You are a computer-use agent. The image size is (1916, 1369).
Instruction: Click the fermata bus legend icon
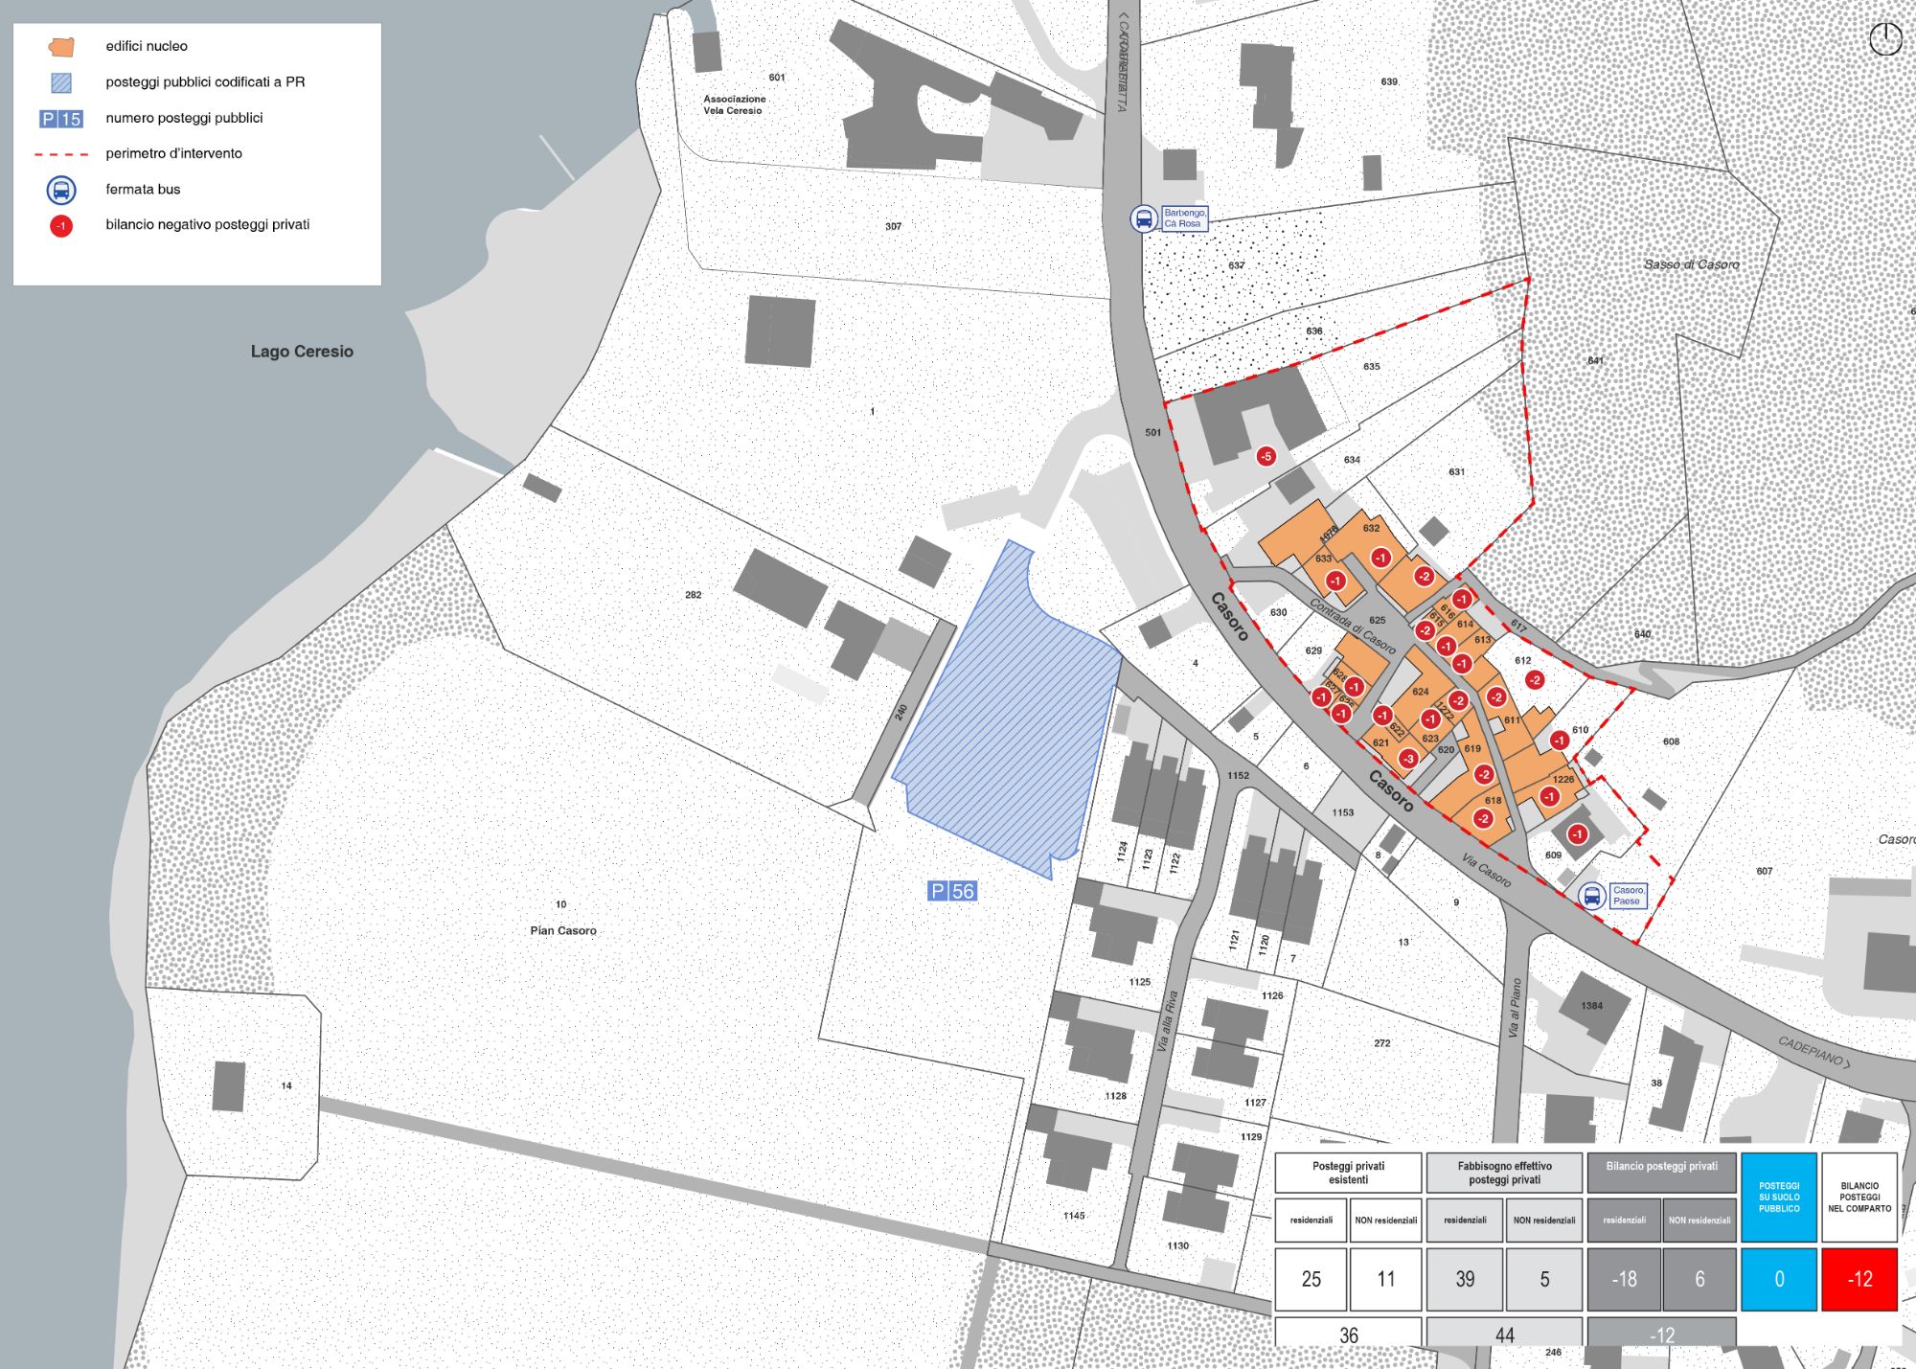pos(61,190)
